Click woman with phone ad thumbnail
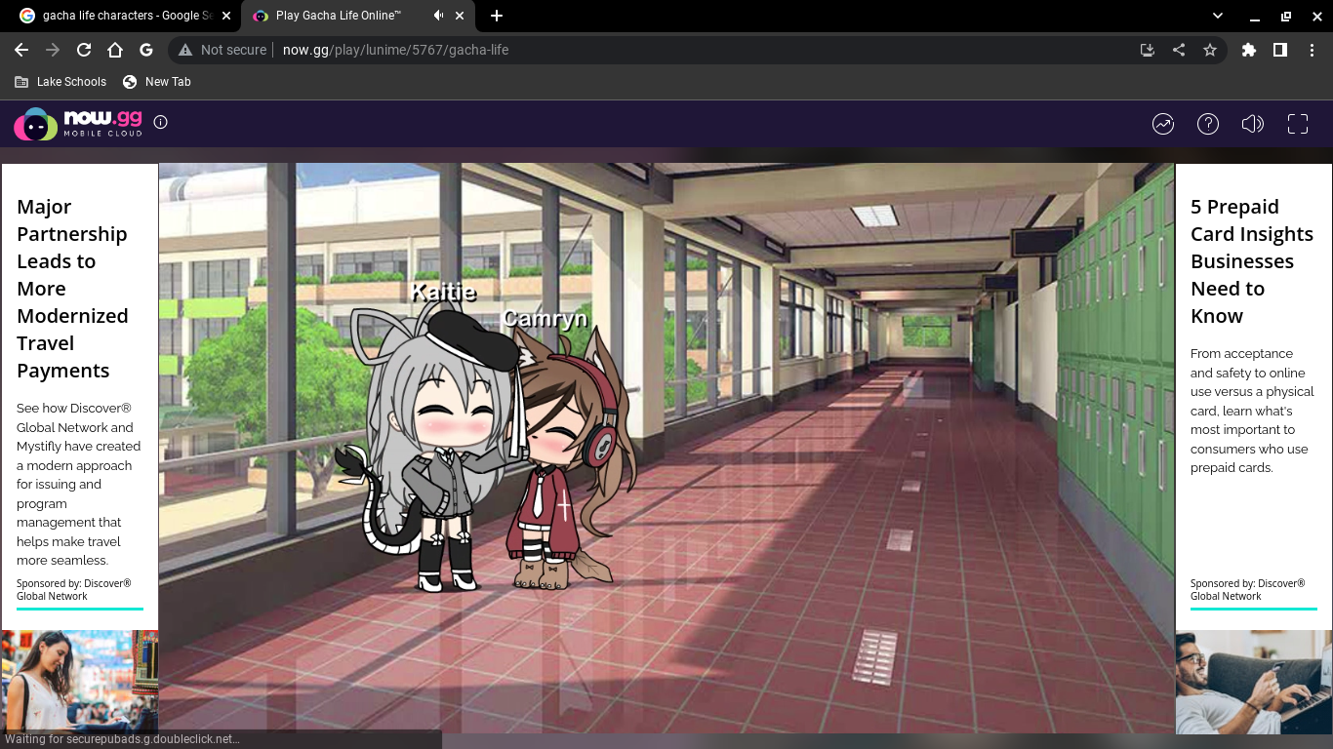Screen dimensions: 1333x749 pyautogui.click(x=80, y=682)
